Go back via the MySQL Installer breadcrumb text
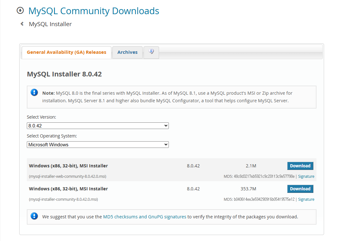The image size is (349, 241). [x=50, y=24]
